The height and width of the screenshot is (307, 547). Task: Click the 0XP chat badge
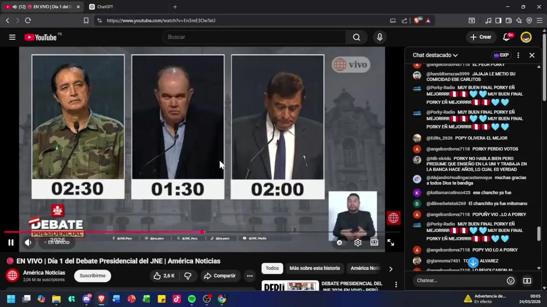point(501,55)
